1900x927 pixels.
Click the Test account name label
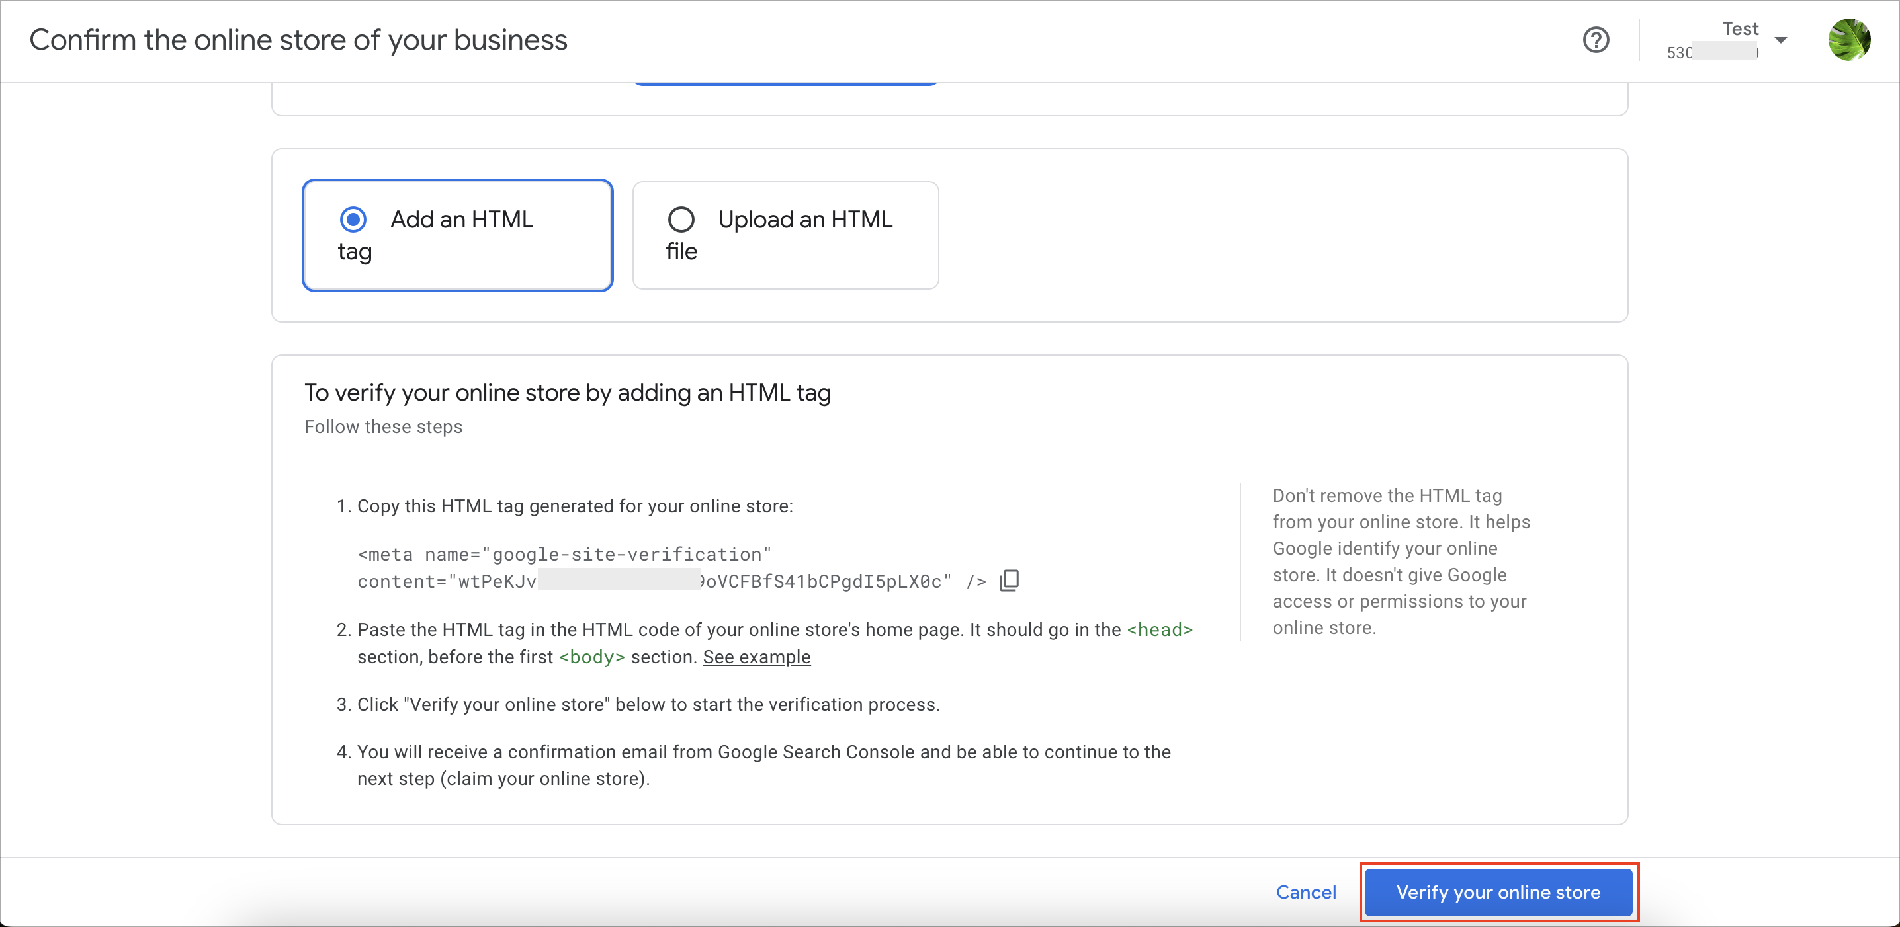pyautogui.click(x=1740, y=28)
